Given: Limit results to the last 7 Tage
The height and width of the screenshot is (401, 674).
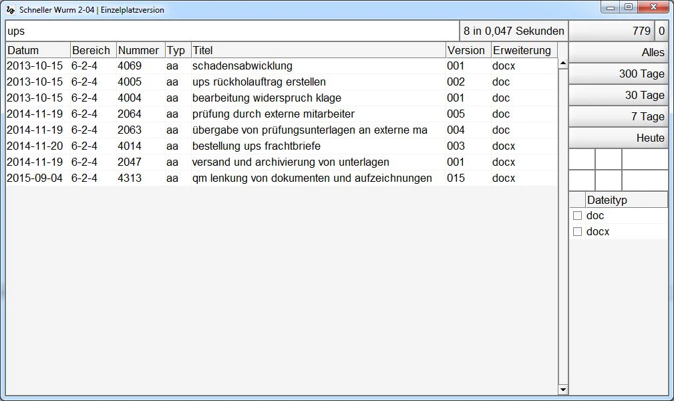Looking at the screenshot, I should pos(618,116).
